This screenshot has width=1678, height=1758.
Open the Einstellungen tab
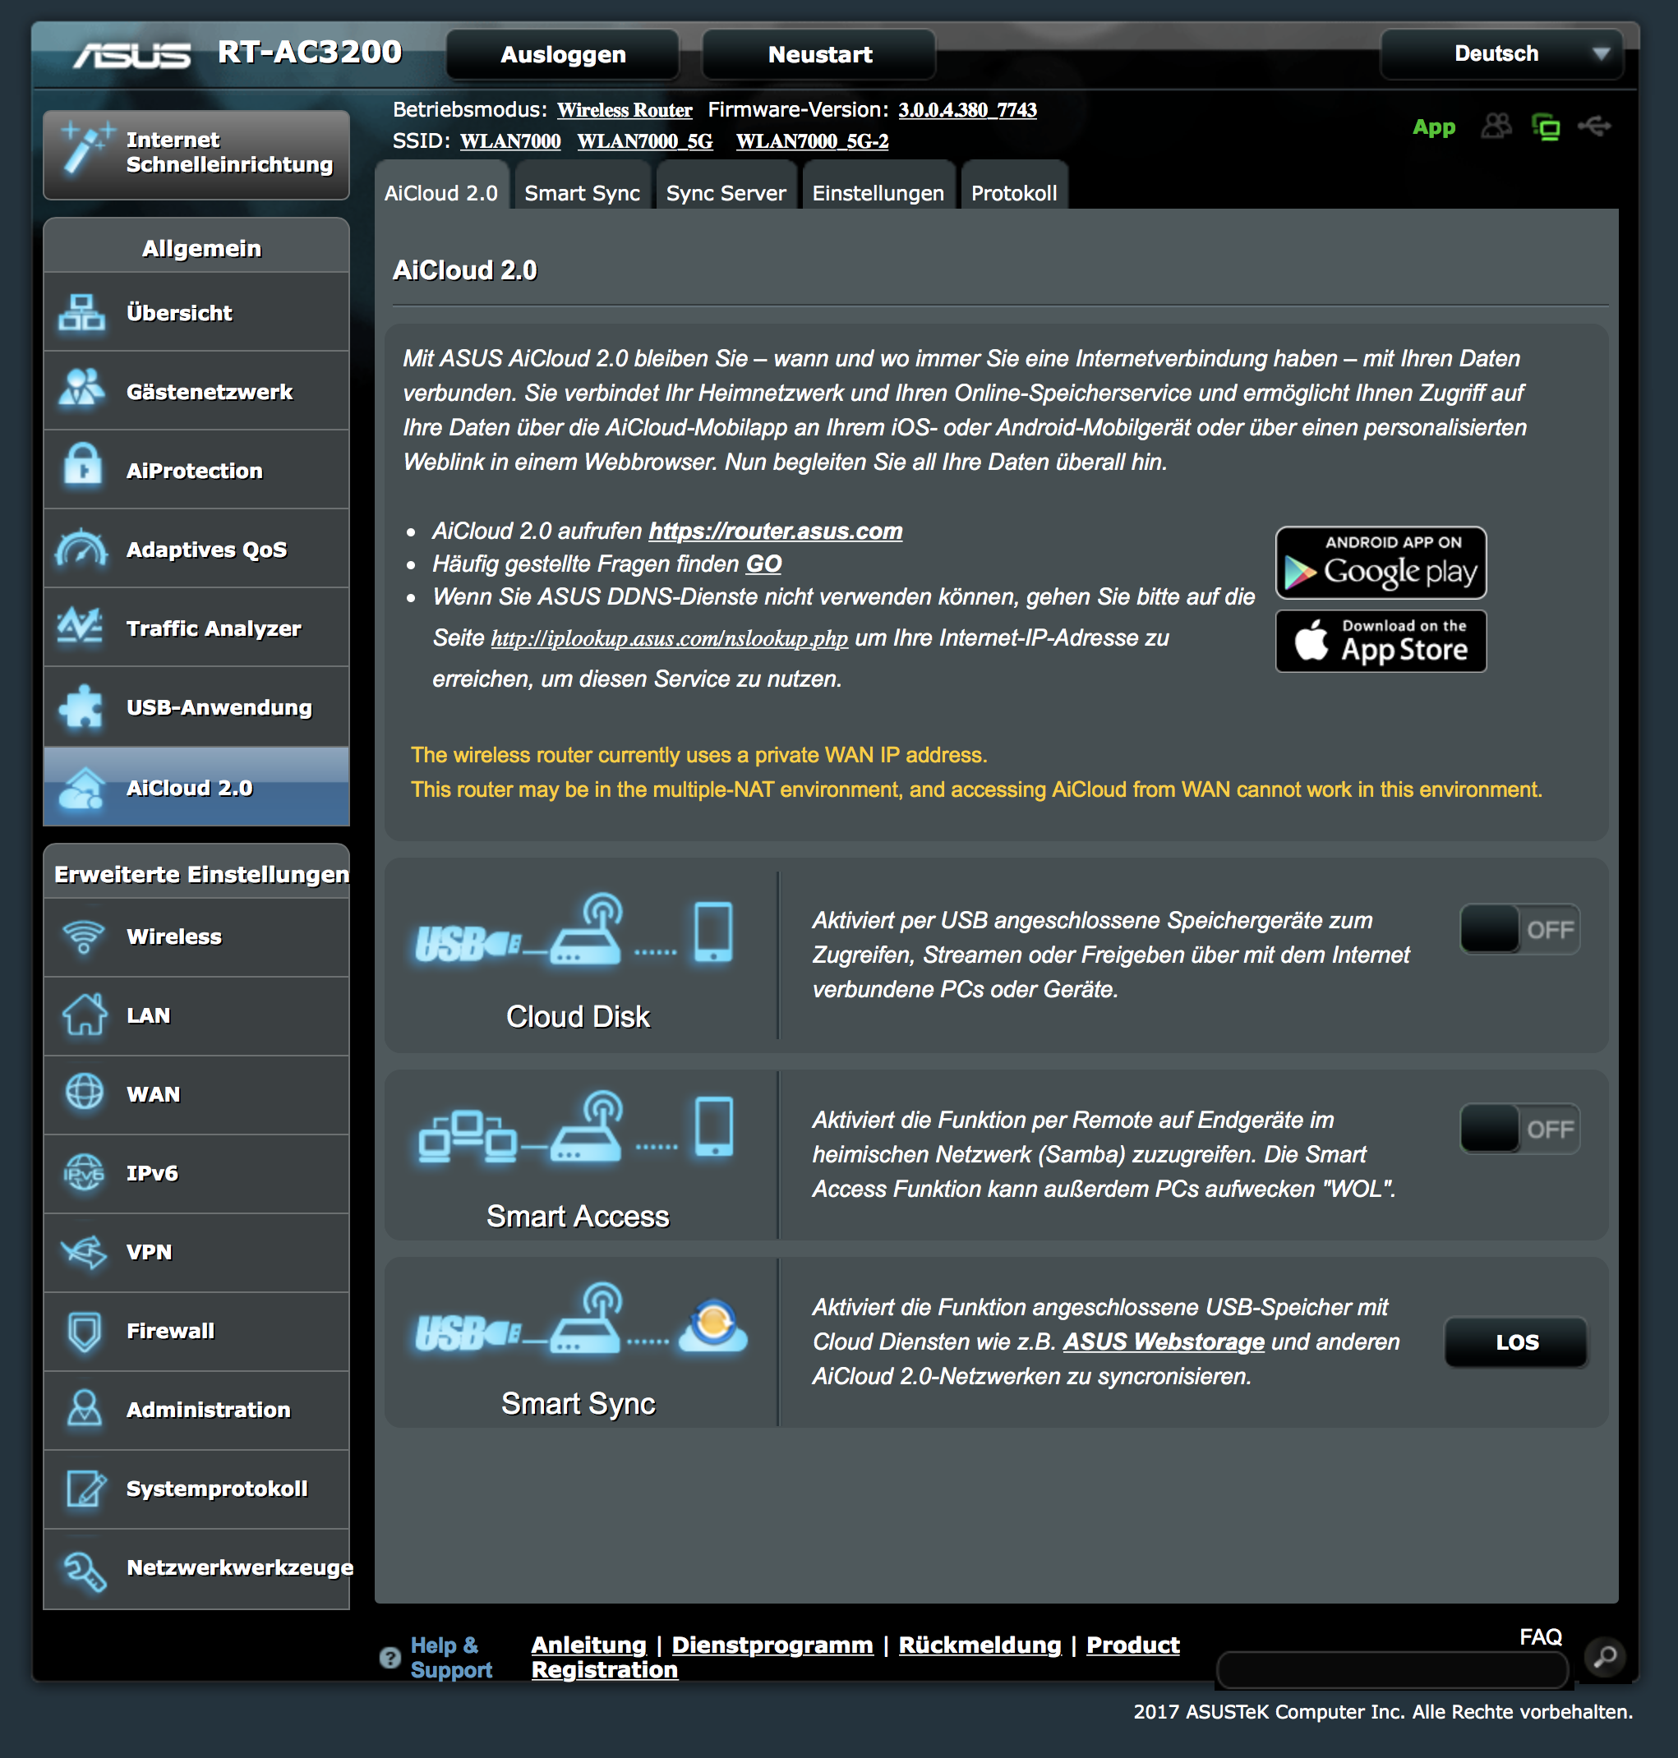[x=878, y=192]
